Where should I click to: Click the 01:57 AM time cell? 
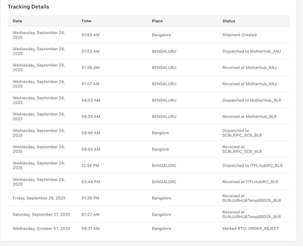pyautogui.click(x=90, y=84)
